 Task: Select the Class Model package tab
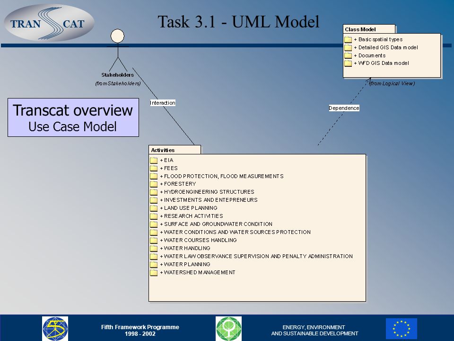pyautogui.click(x=369, y=29)
